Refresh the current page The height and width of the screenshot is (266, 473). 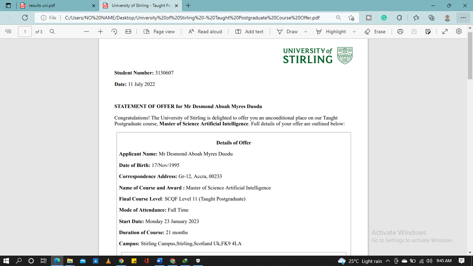click(25, 18)
